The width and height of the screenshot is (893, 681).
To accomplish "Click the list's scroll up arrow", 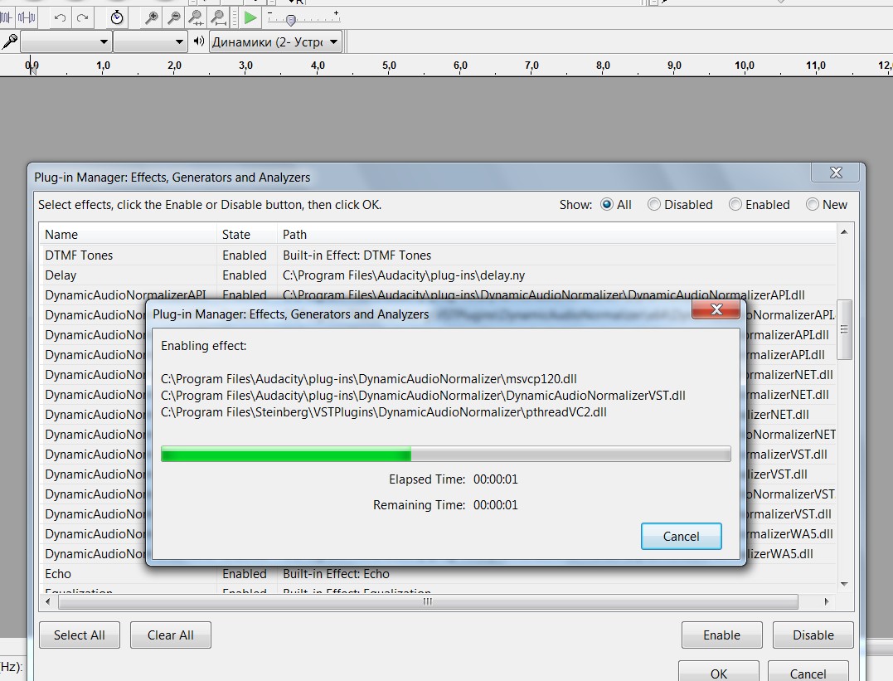I will point(844,232).
